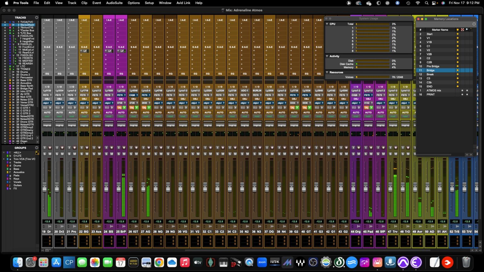This screenshot has height=272, width=484.
Task: Collapse the Activity section in System Usage
Action: [x=327, y=56]
